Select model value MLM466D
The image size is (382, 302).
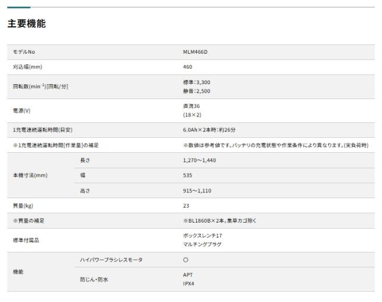click(x=195, y=52)
